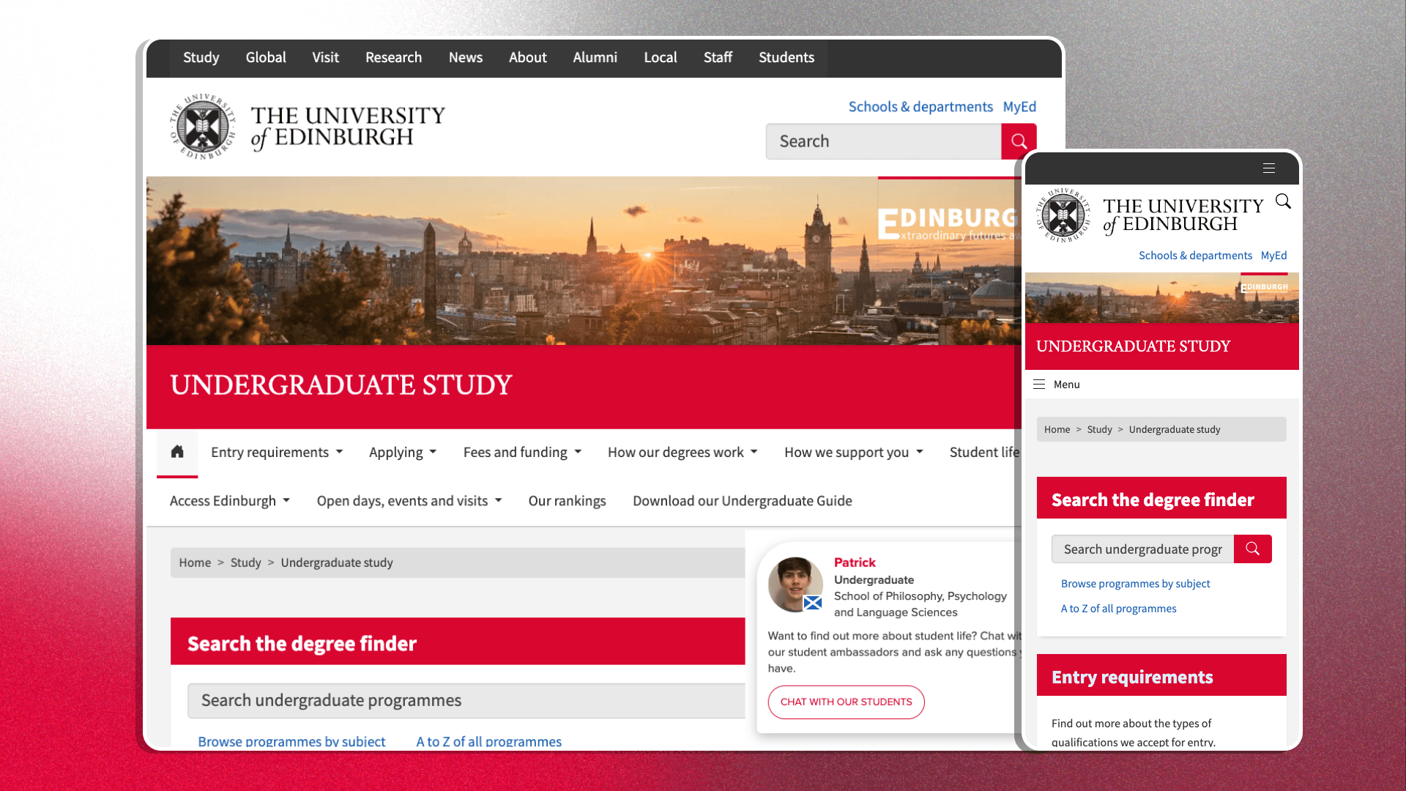Open the Visit top menu item
The image size is (1406, 791).
pyautogui.click(x=325, y=57)
